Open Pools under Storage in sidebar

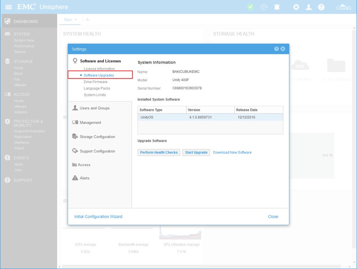pyautogui.click(x=18, y=68)
